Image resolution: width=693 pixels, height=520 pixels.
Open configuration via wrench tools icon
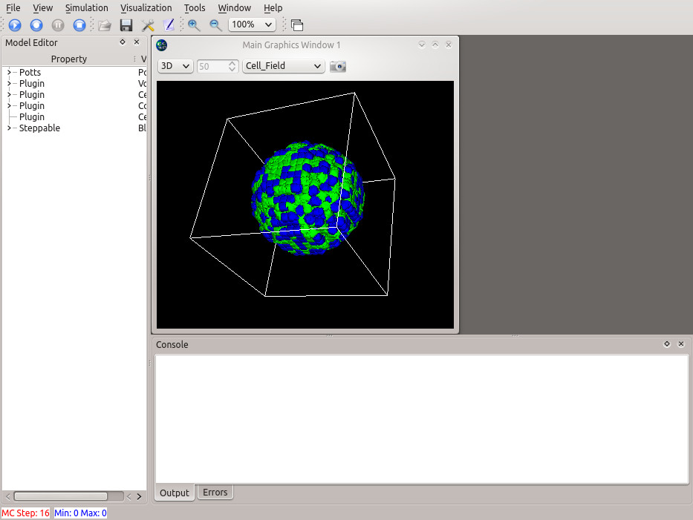148,25
